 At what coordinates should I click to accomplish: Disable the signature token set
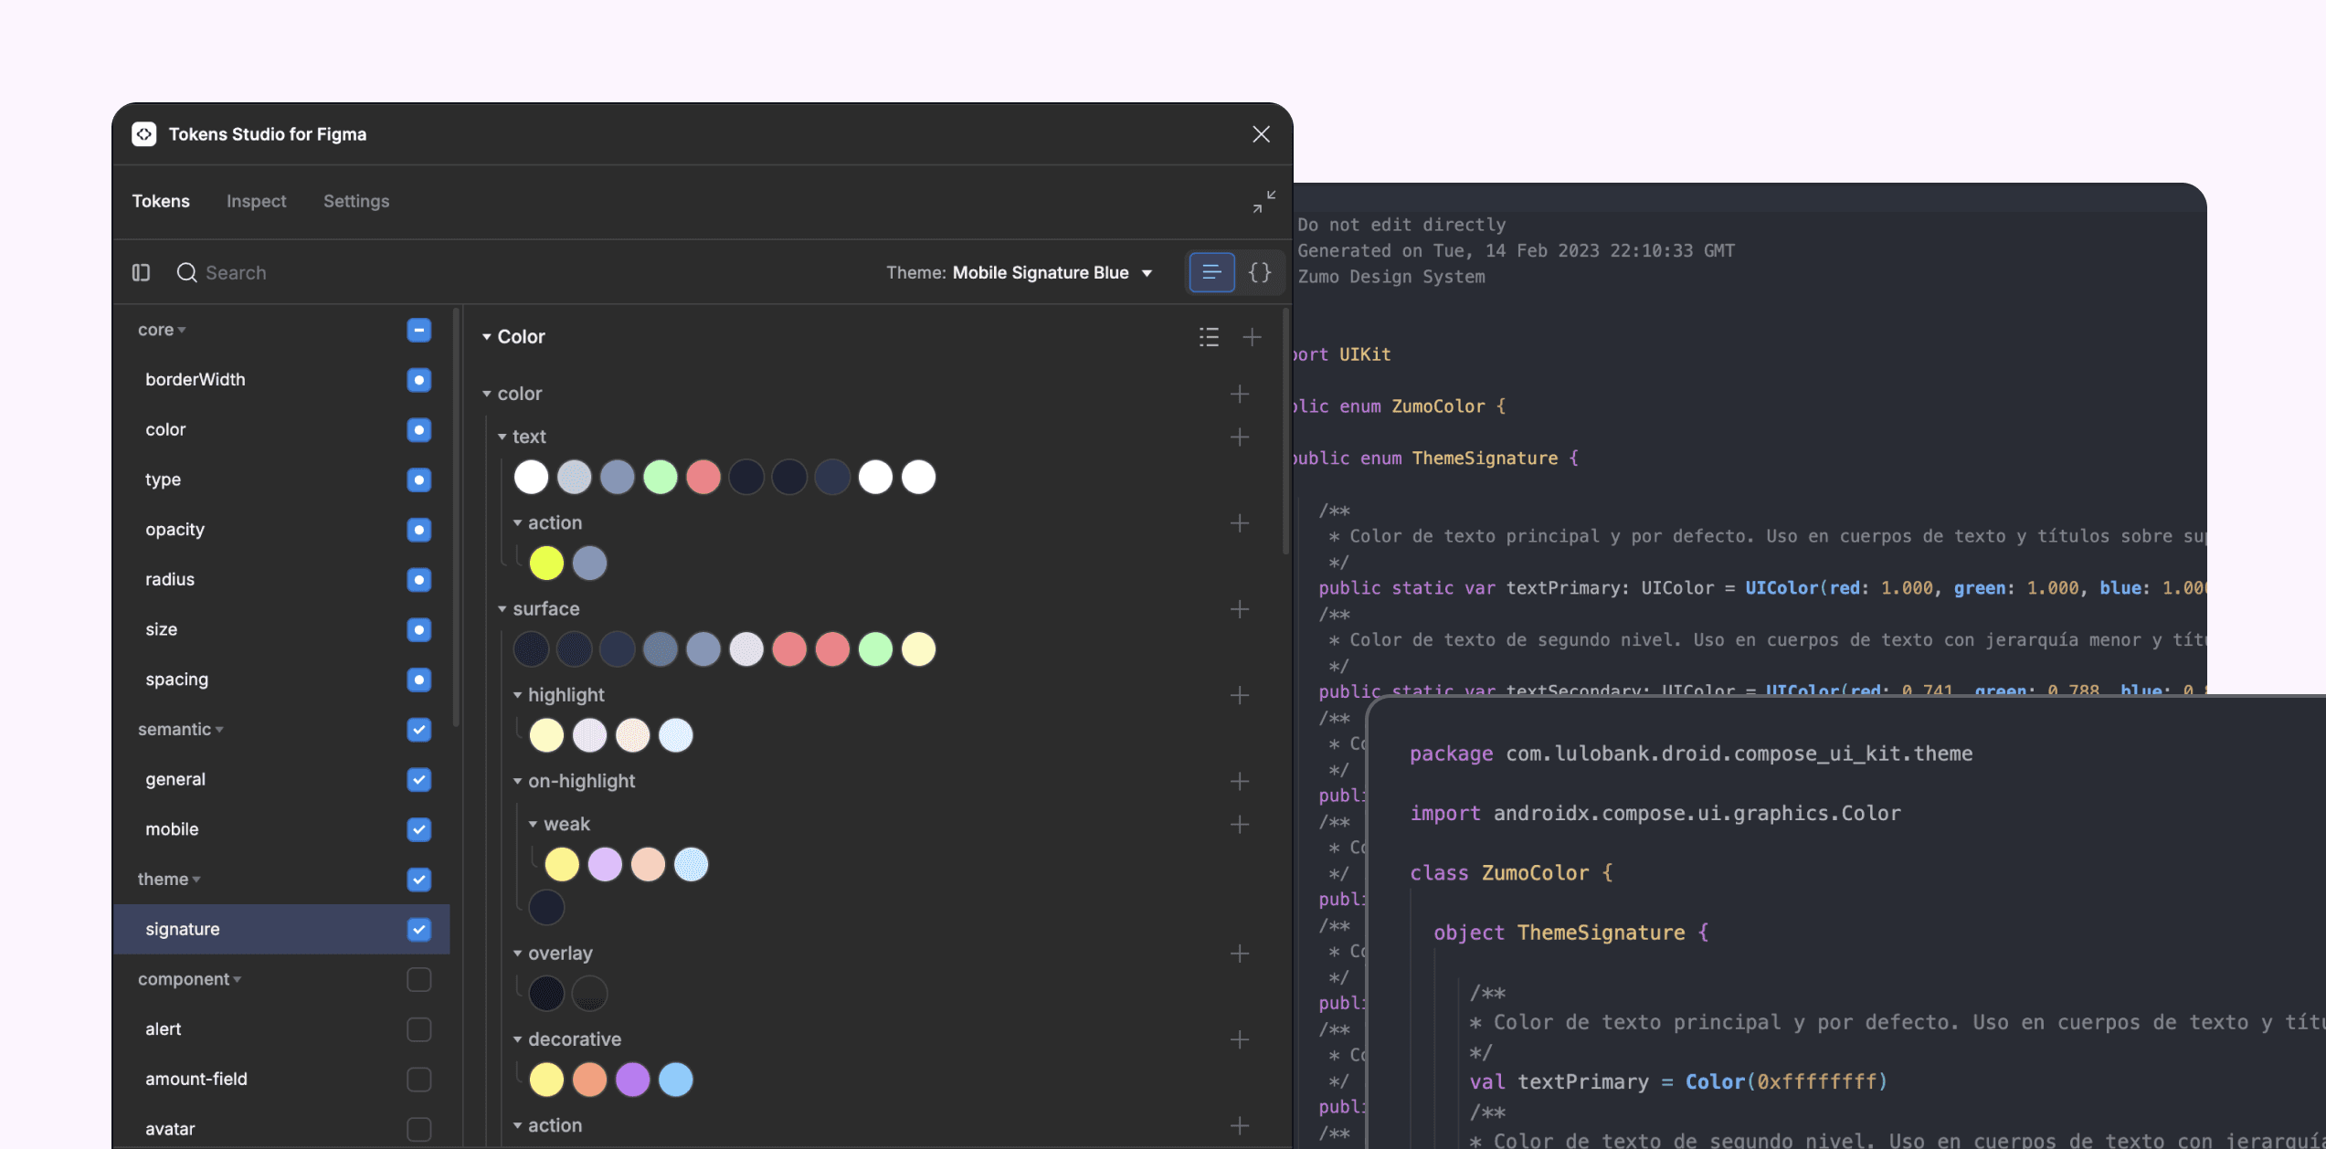419,929
